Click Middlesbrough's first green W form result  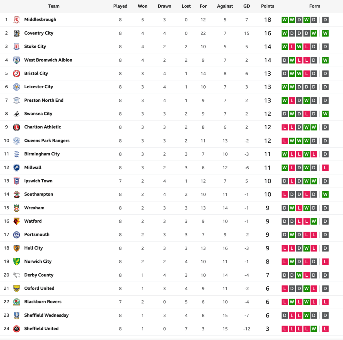point(284,20)
